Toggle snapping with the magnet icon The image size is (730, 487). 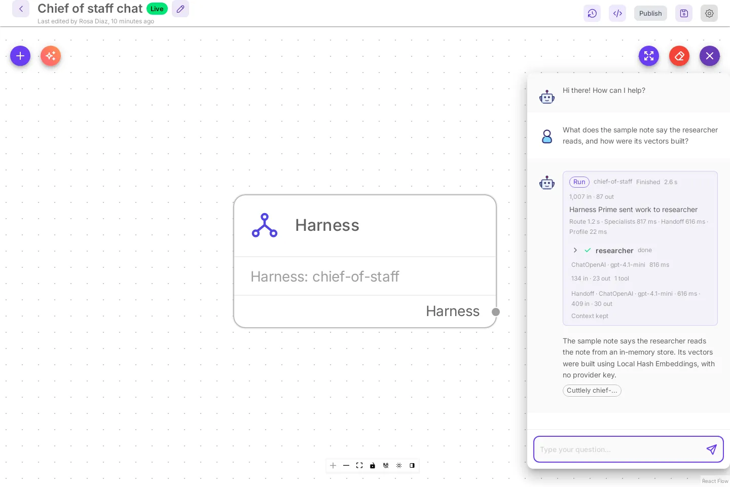tap(386, 465)
